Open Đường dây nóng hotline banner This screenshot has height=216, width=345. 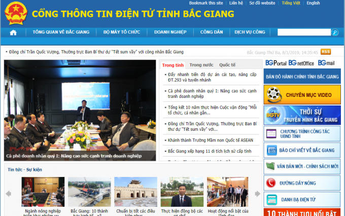point(302,183)
